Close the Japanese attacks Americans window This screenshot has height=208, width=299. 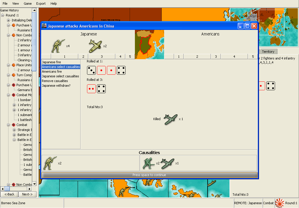(x=254, y=26)
